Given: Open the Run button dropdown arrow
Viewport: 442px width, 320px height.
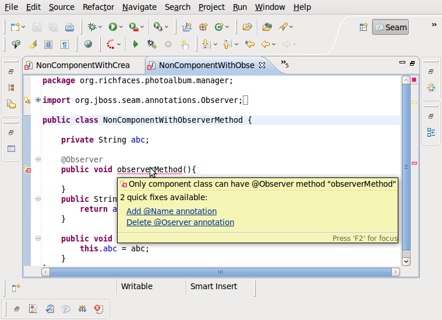Looking at the screenshot, I should click(x=121, y=27).
